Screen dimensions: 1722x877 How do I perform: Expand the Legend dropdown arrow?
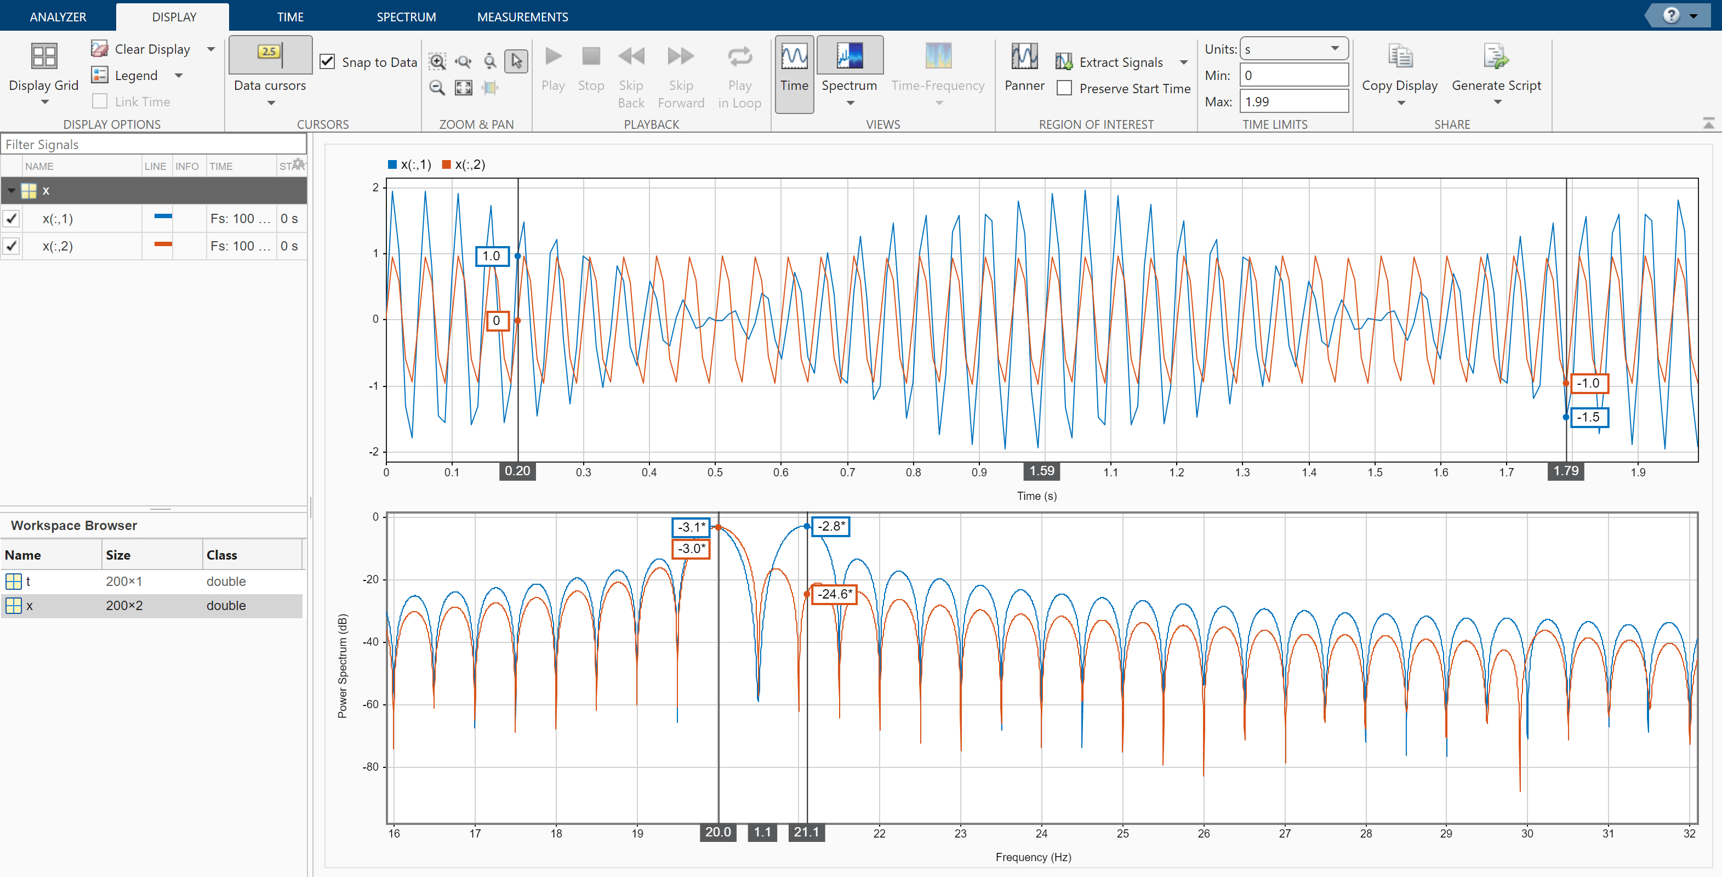tap(179, 76)
